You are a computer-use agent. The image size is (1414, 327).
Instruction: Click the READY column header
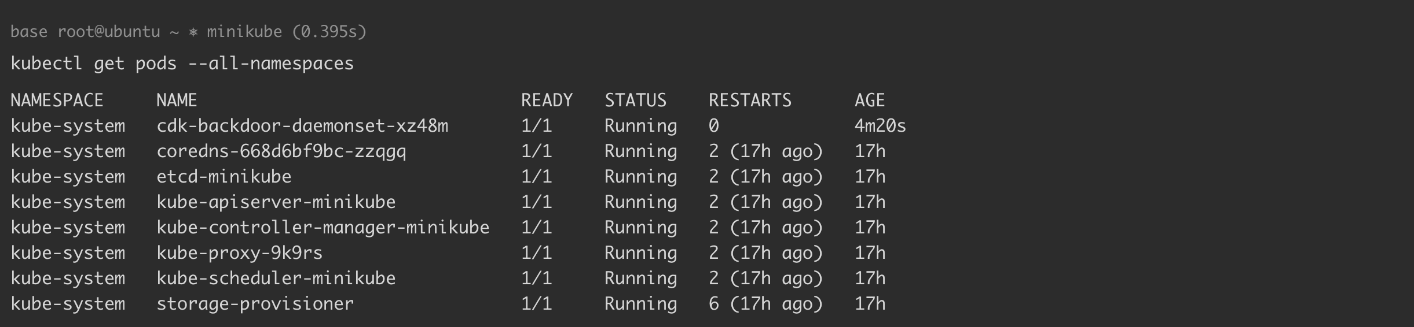pos(547,101)
